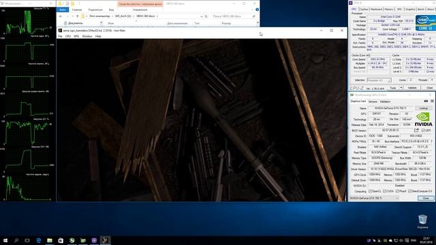Open Window menu in Xenia
Screen dimensions: 436x245
87,36
